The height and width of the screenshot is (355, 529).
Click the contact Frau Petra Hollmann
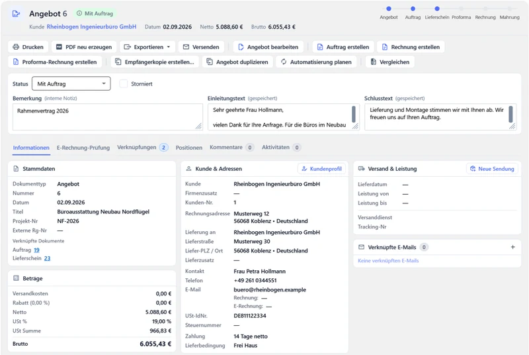tap(260, 272)
